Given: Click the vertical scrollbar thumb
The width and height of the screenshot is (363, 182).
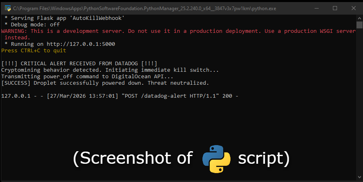Looking at the screenshot, I should 359,25.
